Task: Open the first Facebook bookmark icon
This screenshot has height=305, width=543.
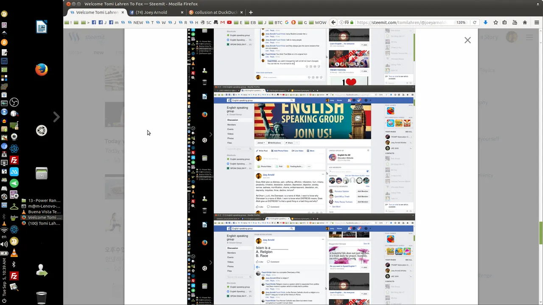Action: pyautogui.click(x=94, y=22)
